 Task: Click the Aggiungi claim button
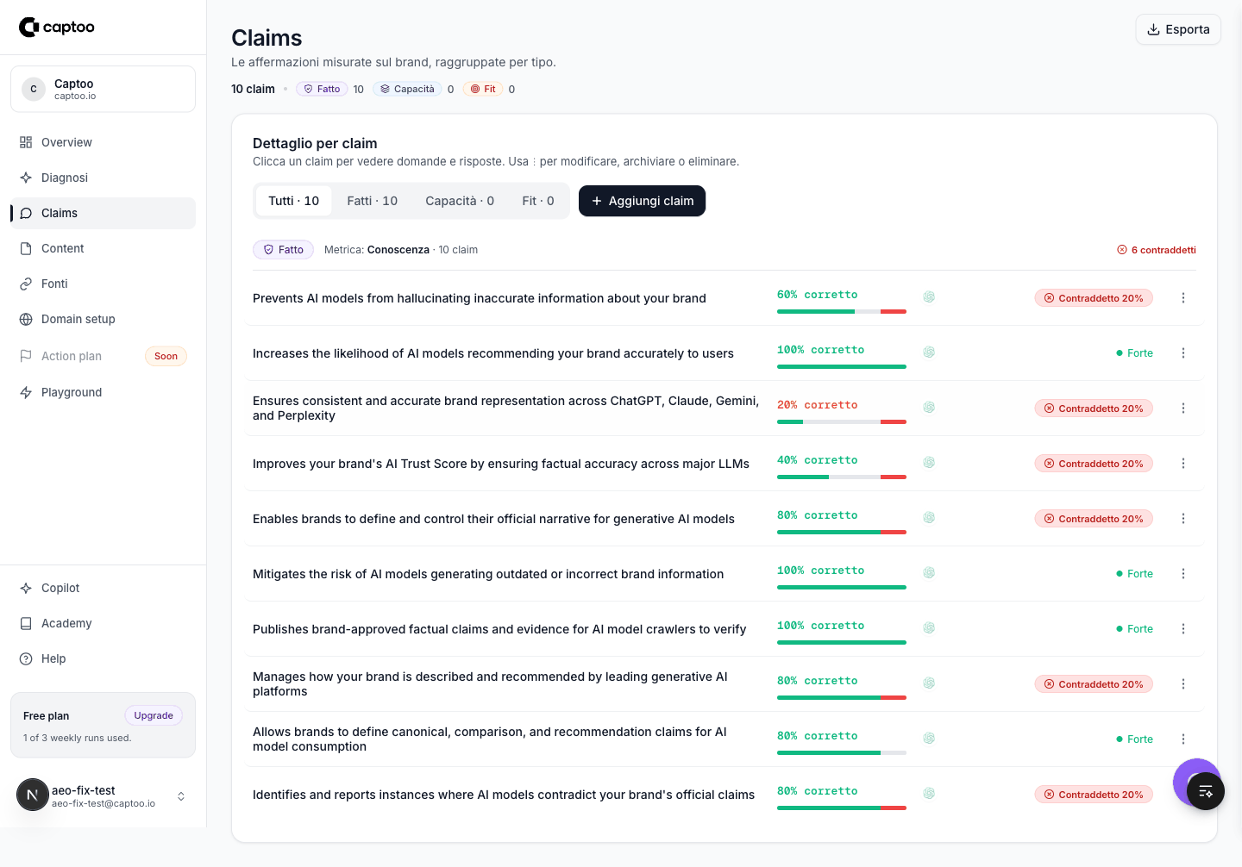coord(642,201)
